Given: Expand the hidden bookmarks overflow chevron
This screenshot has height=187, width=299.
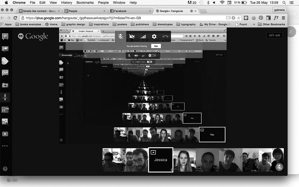Looking at the screenshot, I should point(254,24).
